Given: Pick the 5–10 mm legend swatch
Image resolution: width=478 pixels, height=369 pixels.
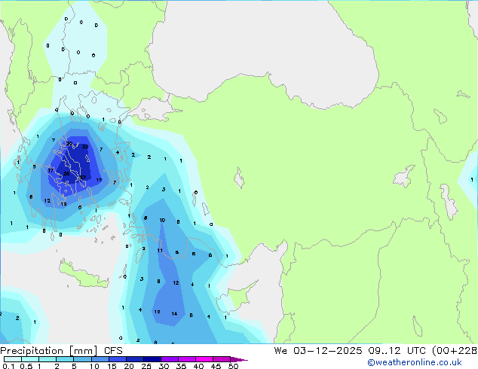Looking at the screenshot, I should (x=82, y=359).
